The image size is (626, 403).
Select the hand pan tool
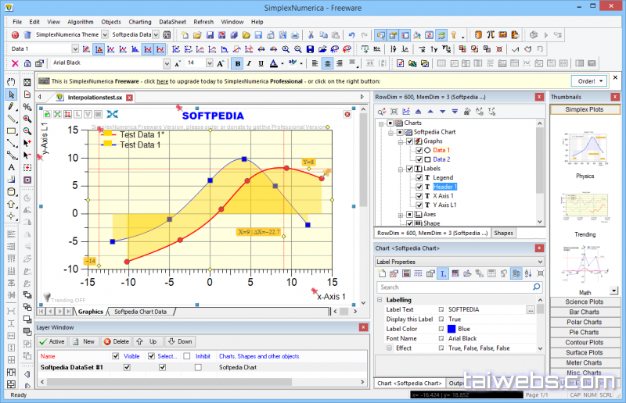coord(12,81)
